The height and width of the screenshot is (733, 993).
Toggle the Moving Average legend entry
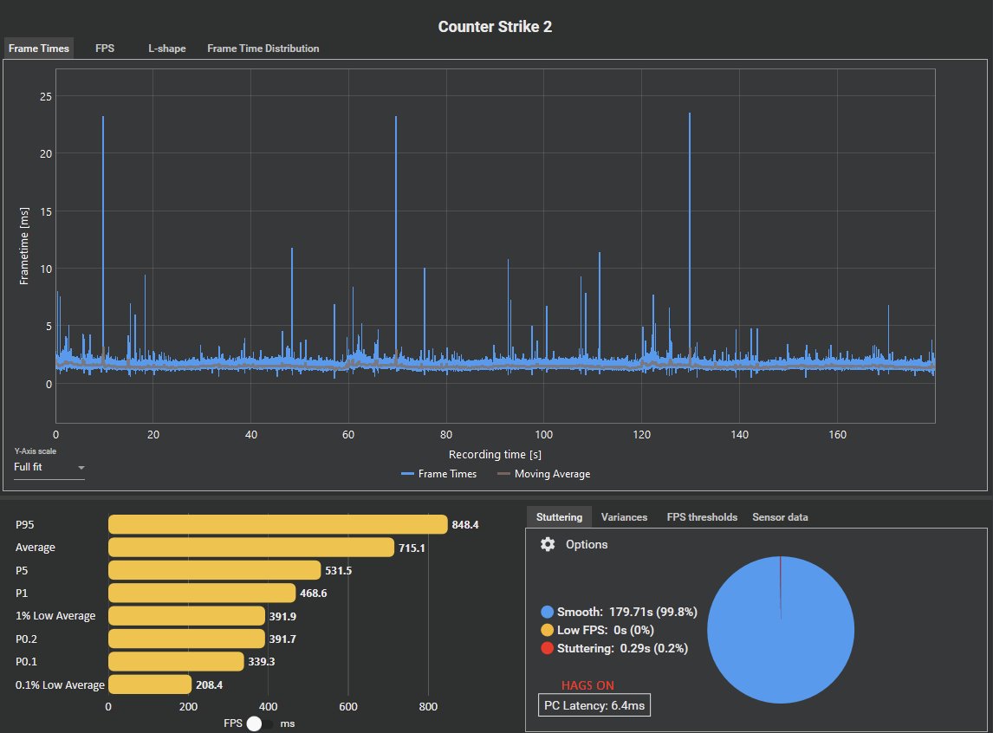544,474
